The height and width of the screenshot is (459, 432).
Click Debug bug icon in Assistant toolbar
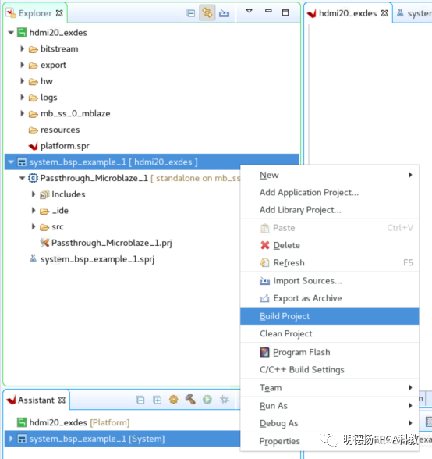(x=225, y=400)
